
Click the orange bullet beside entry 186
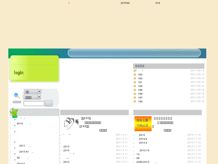pyautogui.click(x=135, y=101)
